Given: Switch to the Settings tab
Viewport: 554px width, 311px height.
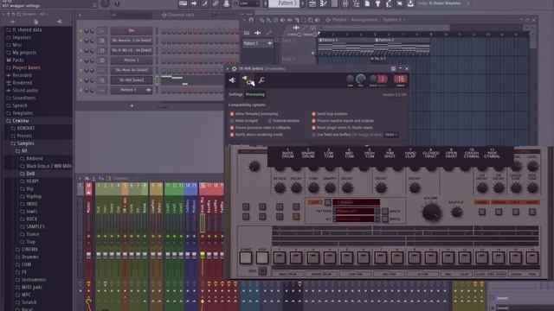Looking at the screenshot, I should click(235, 94).
